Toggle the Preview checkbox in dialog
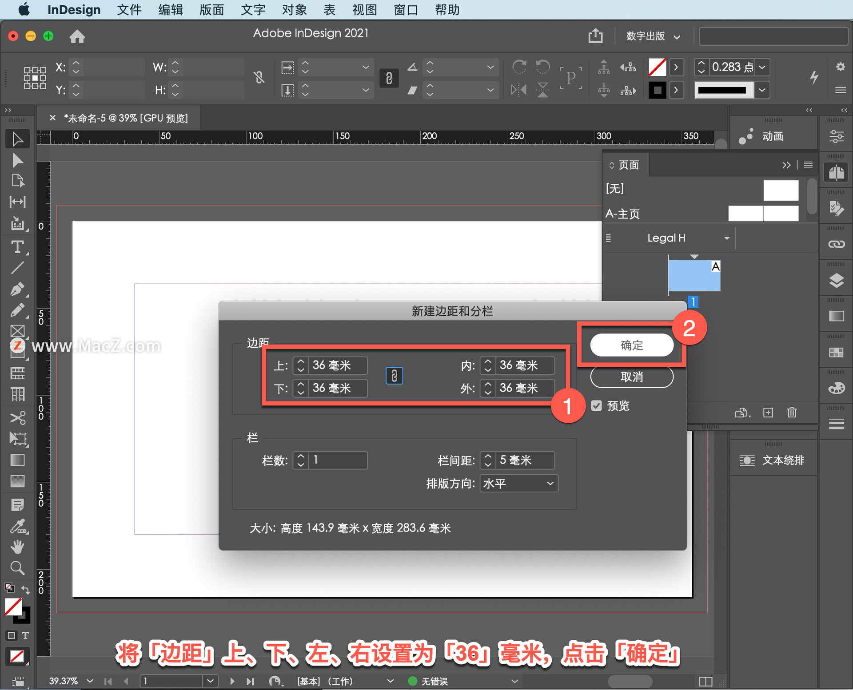The width and height of the screenshot is (853, 690). tap(596, 405)
